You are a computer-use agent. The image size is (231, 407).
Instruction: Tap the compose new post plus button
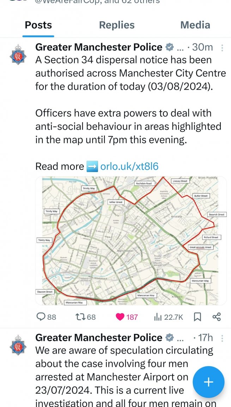pos(208,382)
